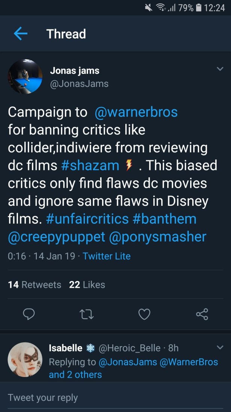Open the Twitter Lite source link
This screenshot has height=412, width=231.
click(x=106, y=256)
